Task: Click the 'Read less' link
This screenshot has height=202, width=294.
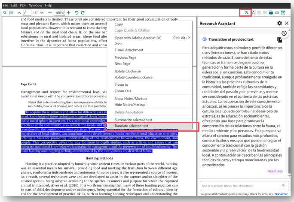Action: click(x=275, y=171)
